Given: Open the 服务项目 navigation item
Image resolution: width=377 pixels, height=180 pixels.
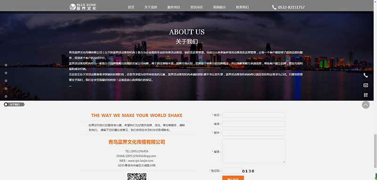Looking at the screenshot, I should 173,7.
